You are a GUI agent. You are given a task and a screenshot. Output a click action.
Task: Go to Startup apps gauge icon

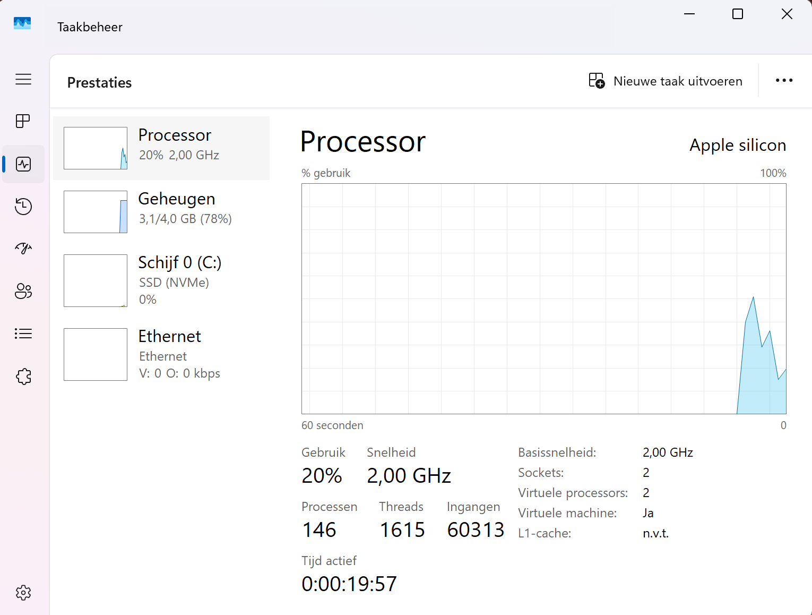[23, 249]
